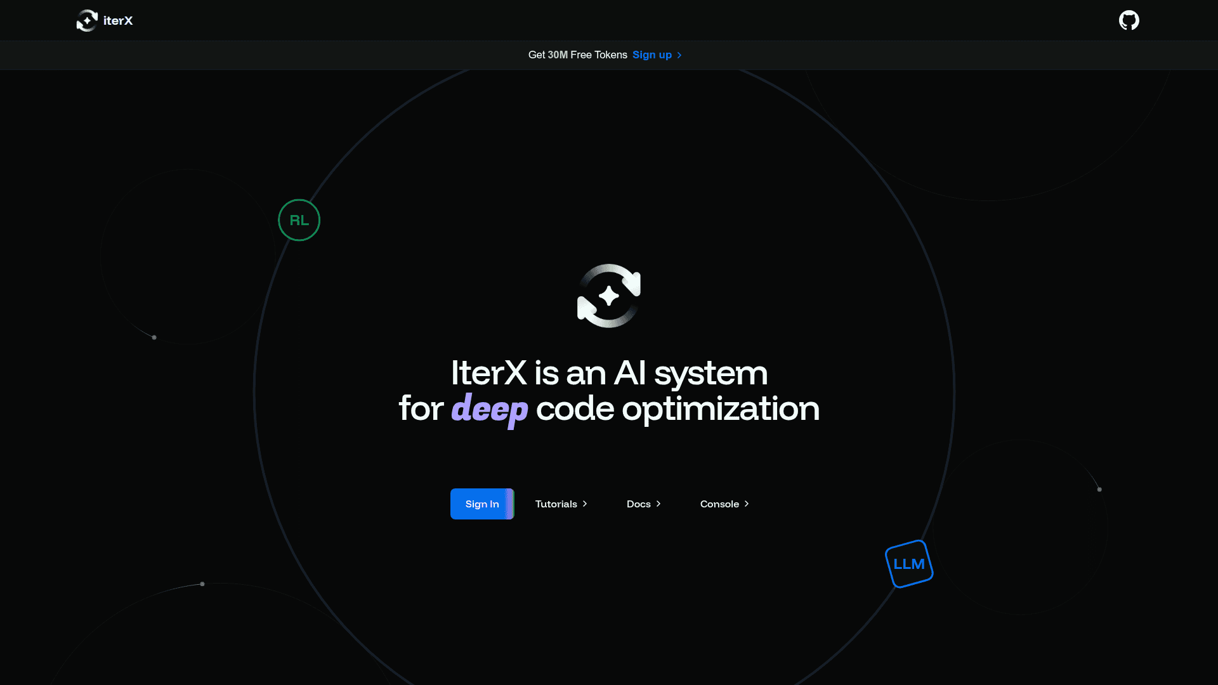Screen dimensions: 1218x685
Task: Click the chevron beside Console
Action: click(x=747, y=504)
